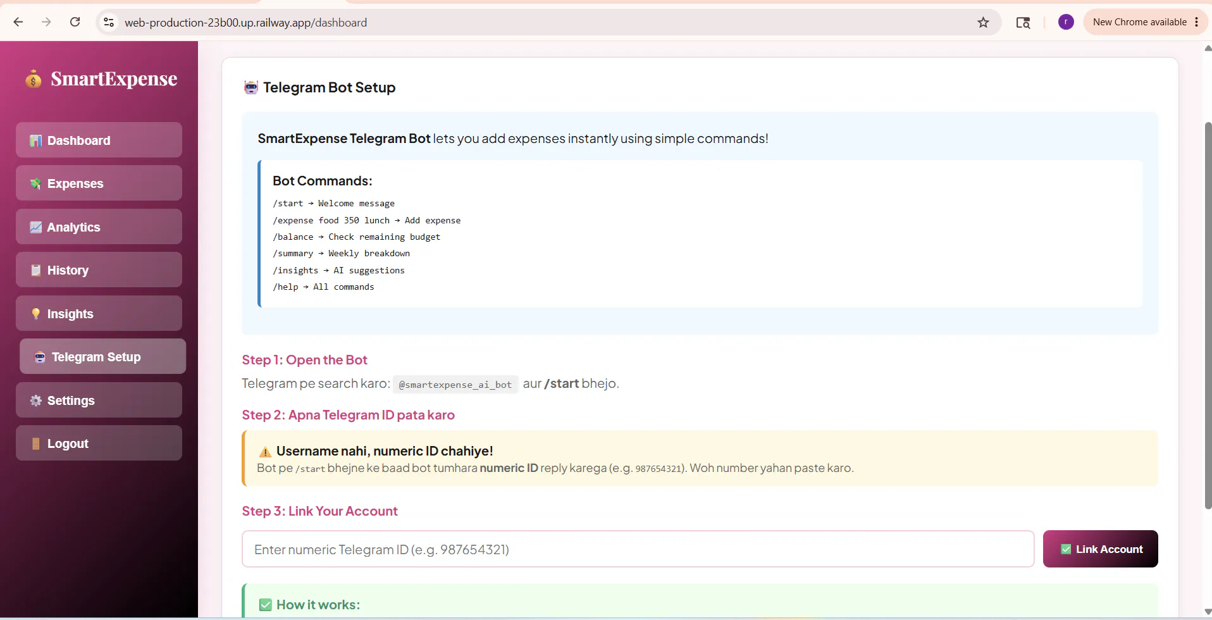The width and height of the screenshot is (1212, 620).
Task: Focus the numeric Telegram ID input field
Action: (x=638, y=549)
